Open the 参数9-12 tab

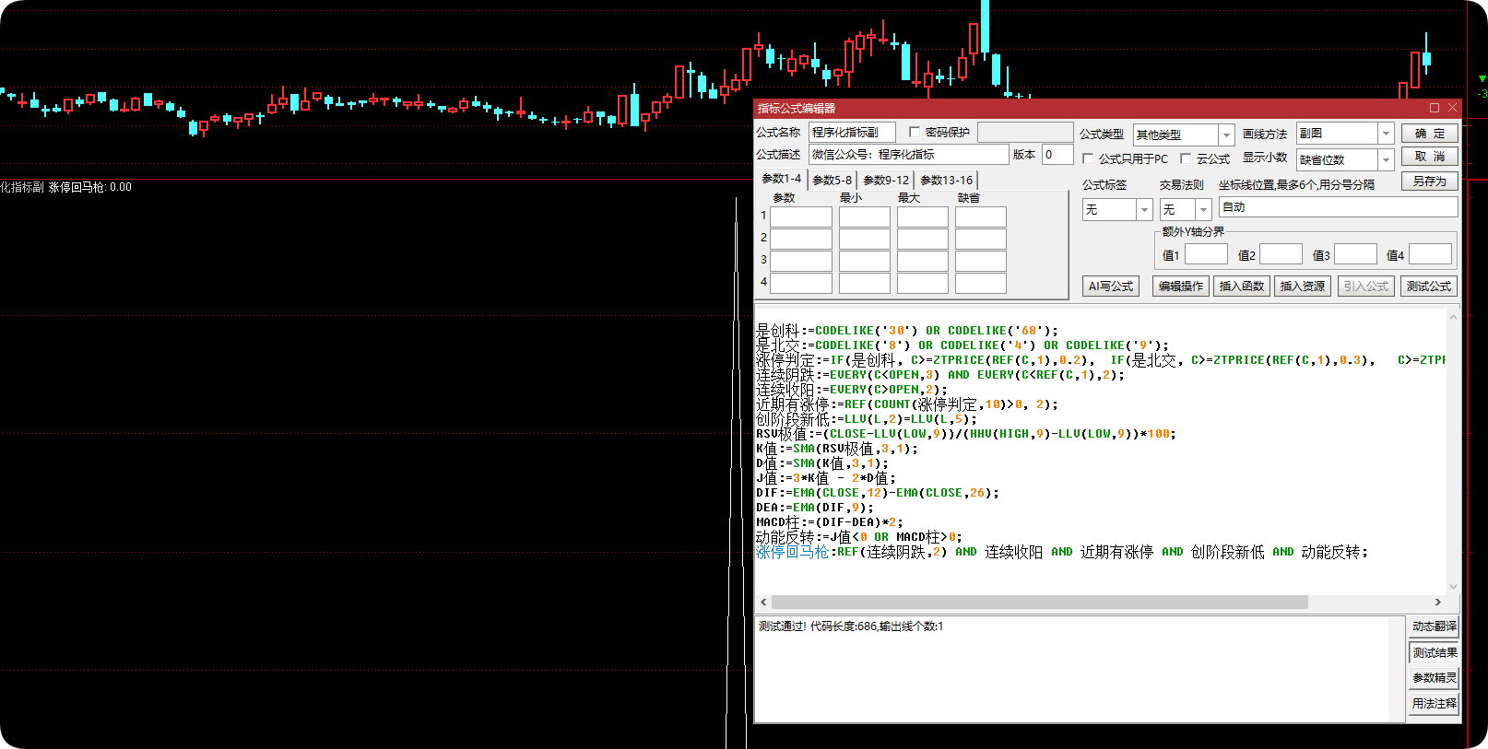click(x=886, y=181)
